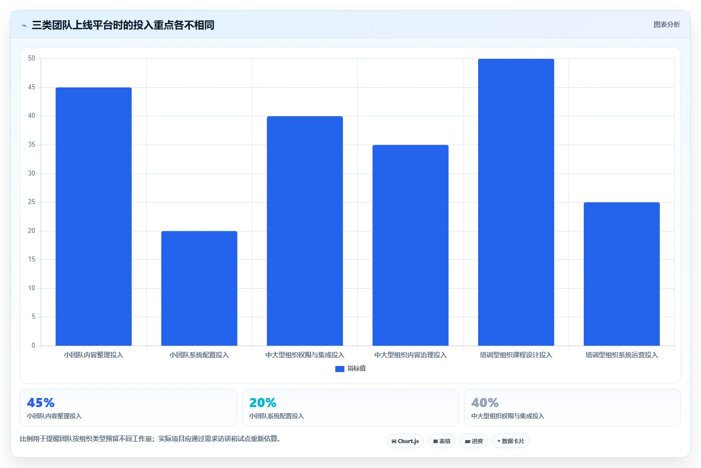Toggle the 指标值 legend color box

coord(340,369)
